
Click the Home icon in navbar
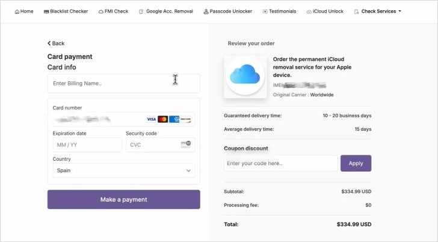pos(17,11)
